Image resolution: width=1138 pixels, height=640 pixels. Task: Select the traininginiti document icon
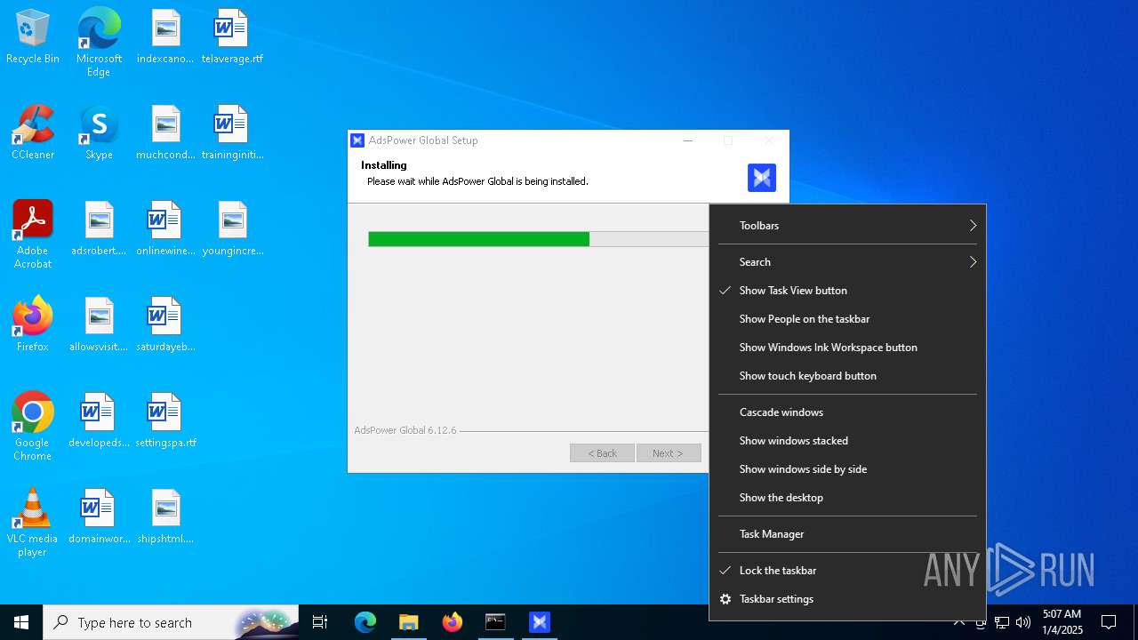click(x=232, y=133)
